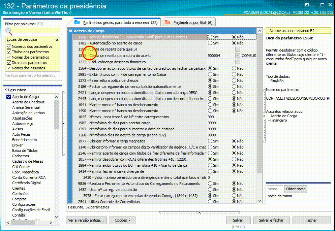The height and width of the screenshot is (231, 335).
Task: Open the Opções dropdown button
Action: coord(122,220)
